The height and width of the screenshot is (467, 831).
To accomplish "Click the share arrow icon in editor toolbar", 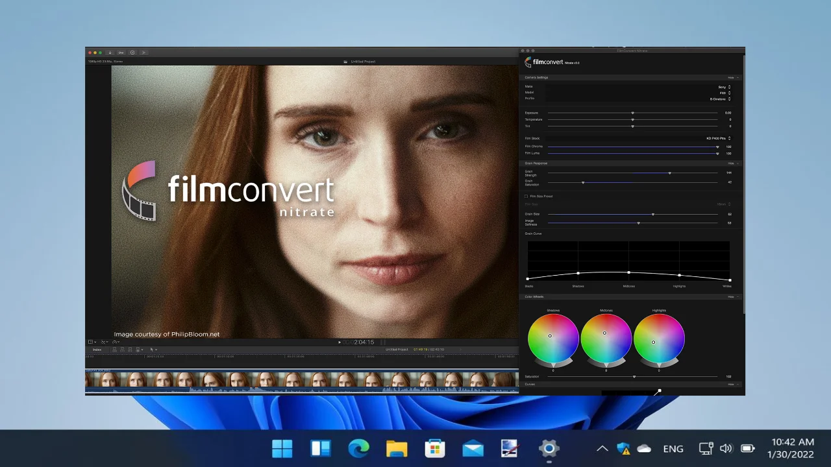I will [x=143, y=53].
